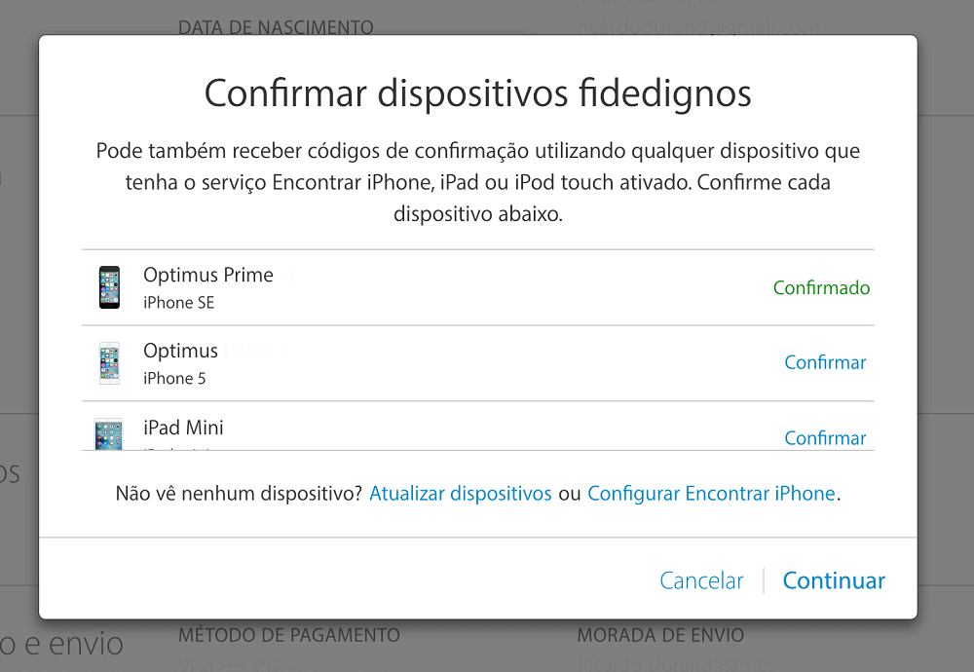Click the DATA DE NASCIMENTO label behind dialog
This screenshot has height=672, width=974.
point(276,27)
